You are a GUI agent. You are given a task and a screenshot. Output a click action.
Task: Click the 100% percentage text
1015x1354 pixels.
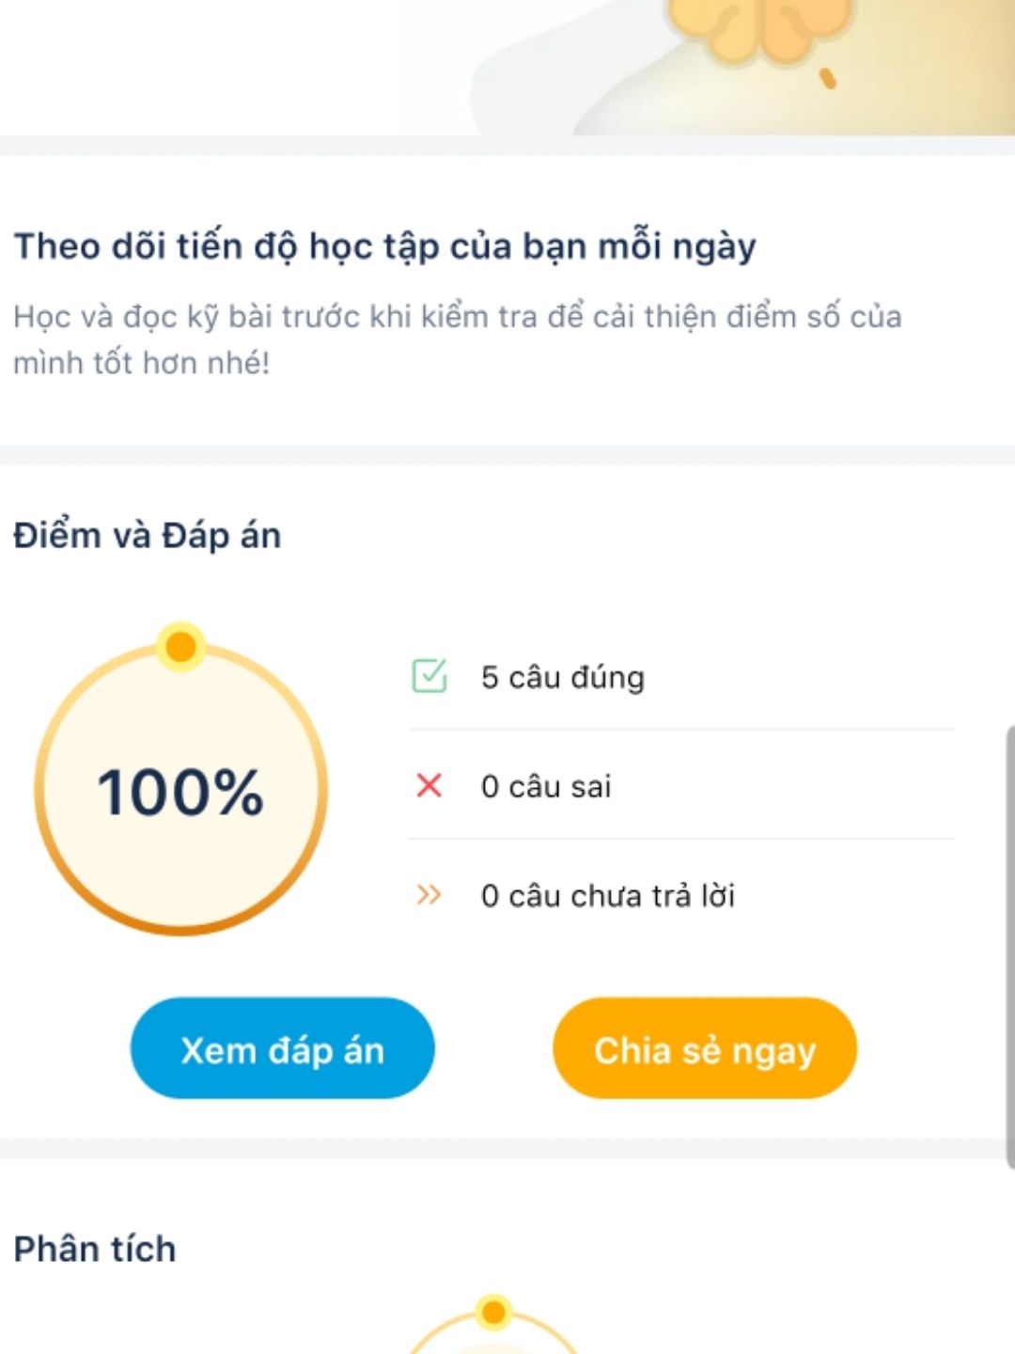tap(180, 792)
